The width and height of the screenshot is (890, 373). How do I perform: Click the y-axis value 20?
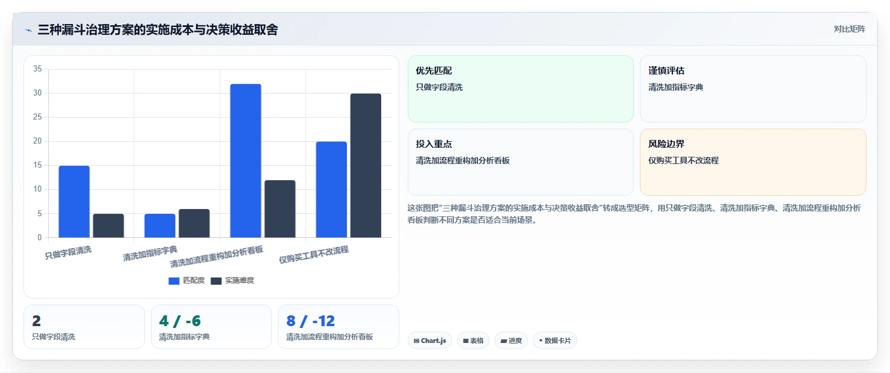click(37, 141)
